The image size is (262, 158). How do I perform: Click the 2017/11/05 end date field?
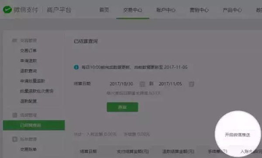coord(170,84)
